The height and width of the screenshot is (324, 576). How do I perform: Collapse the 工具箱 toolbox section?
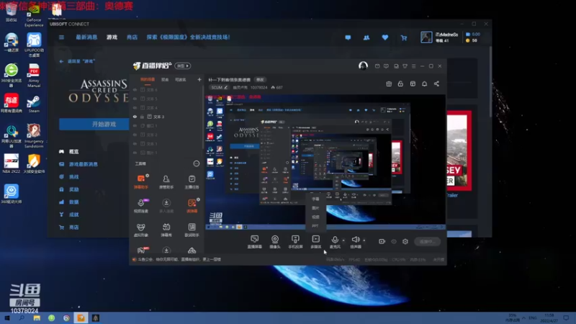click(x=197, y=164)
